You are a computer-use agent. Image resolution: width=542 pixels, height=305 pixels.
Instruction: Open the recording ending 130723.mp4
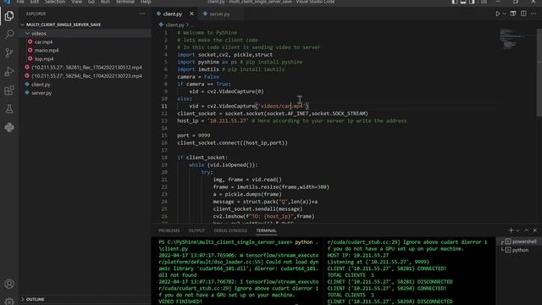coord(86,75)
